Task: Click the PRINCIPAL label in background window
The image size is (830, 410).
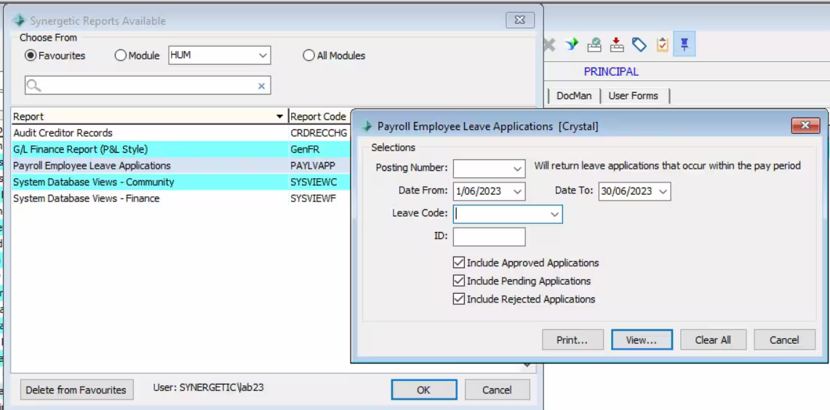Action: 611,71
